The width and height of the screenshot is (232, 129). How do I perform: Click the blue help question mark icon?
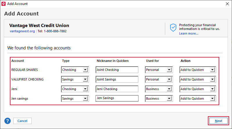8,121
